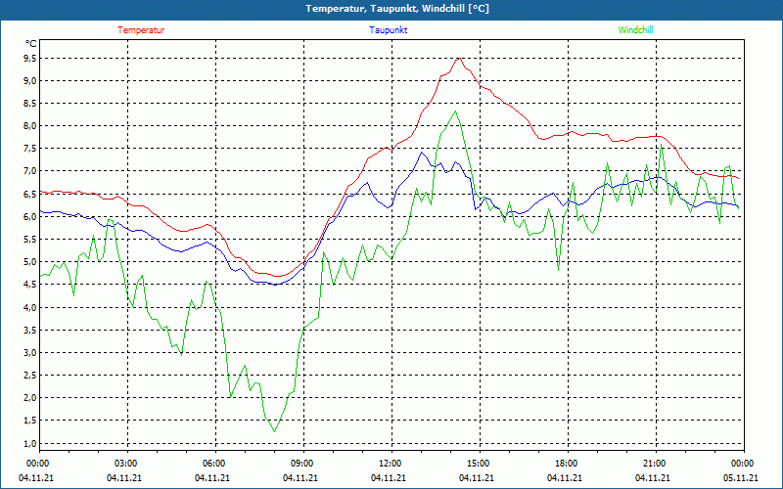Click the 6,0 y-axis value
Image resolution: width=783 pixels, height=489 pixels.
point(30,216)
